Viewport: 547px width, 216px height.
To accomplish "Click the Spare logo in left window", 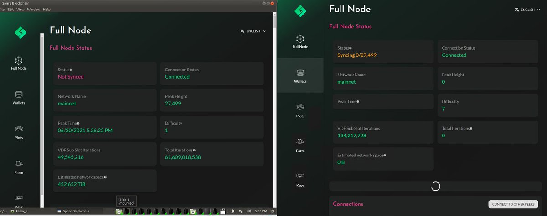I will click(x=21, y=32).
